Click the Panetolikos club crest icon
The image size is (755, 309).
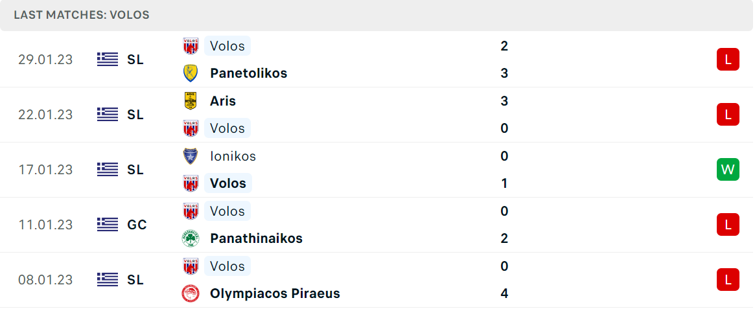[191, 73]
